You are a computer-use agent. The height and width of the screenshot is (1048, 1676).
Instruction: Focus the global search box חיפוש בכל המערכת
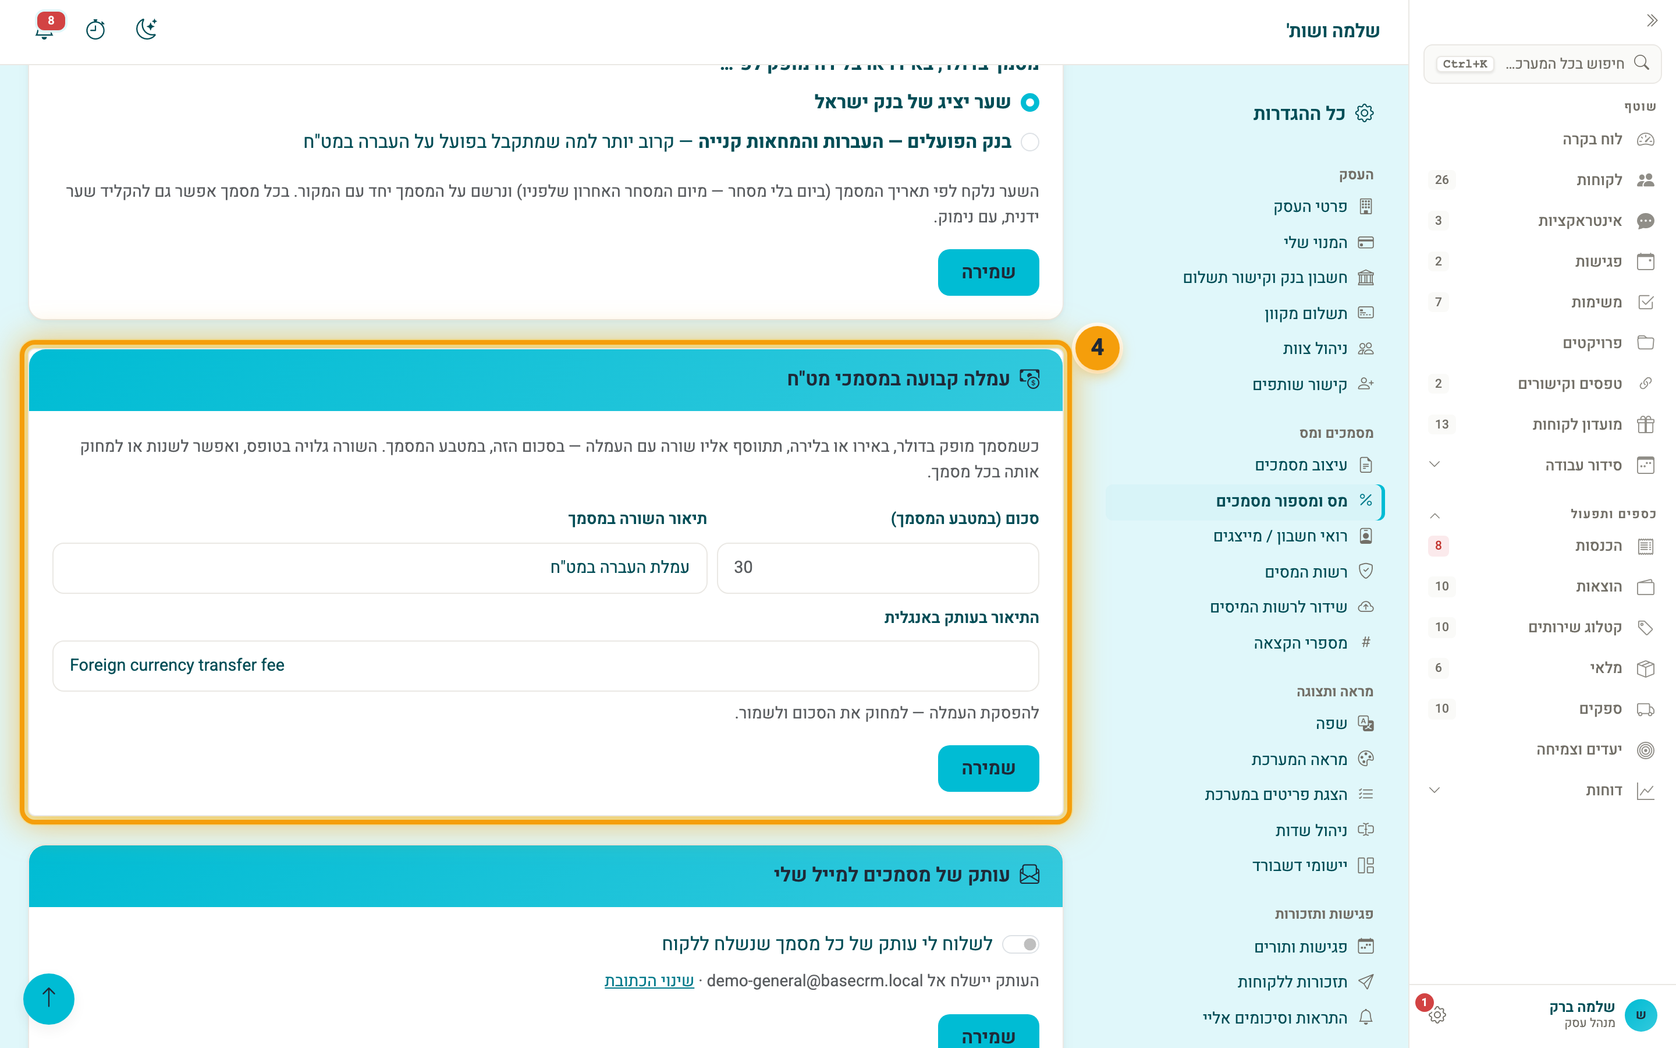1542,64
